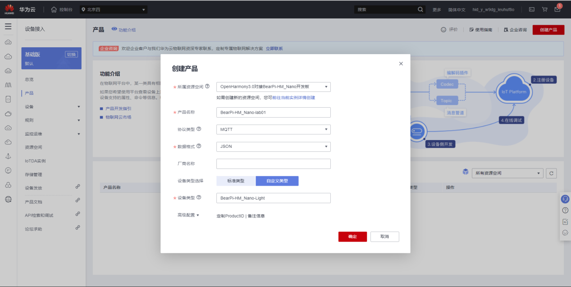This screenshot has height=287, width=571.
Task: Open the 产品开发指引 link
Action: click(x=119, y=109)
